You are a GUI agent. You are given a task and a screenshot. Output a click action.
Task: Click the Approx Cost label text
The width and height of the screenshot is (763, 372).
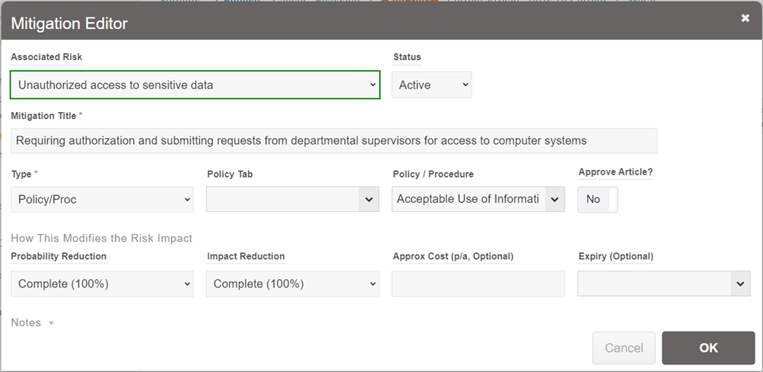[452, 257]
